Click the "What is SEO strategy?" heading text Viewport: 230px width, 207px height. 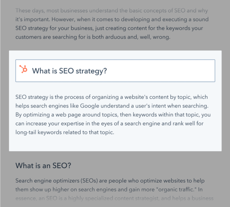click(69, 71)
